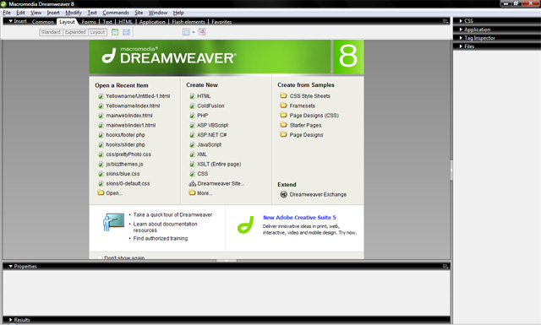Open the Dreamweaver Site creation icon
This screenshot has width=541, height=325.
(x=192, y=184)
